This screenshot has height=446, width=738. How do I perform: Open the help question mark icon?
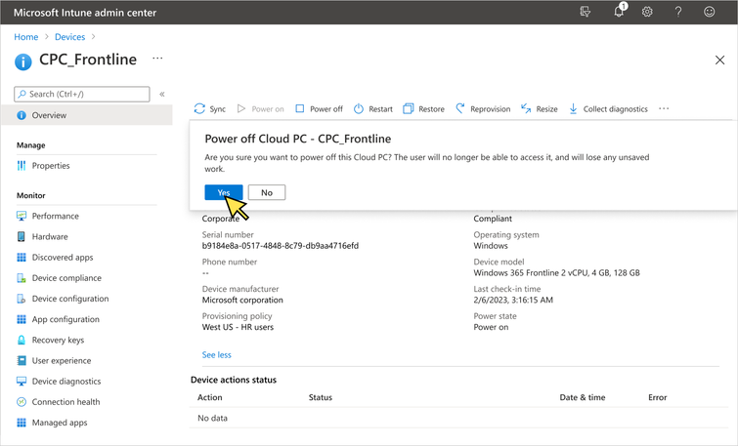pyautogui.click(x=678, y=12)
